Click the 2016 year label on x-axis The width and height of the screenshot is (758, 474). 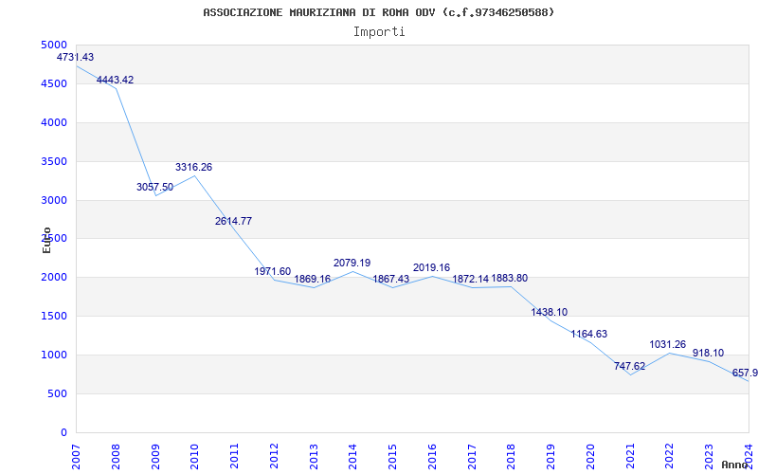click(432, 457)
